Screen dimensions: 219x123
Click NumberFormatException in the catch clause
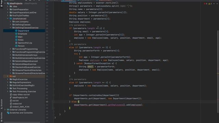click(x=98, y=64)
